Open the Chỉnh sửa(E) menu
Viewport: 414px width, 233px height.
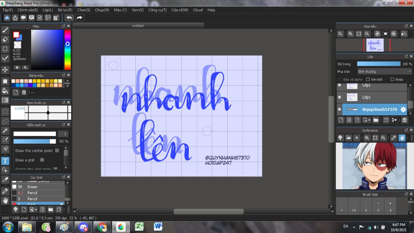pos(27,10)
